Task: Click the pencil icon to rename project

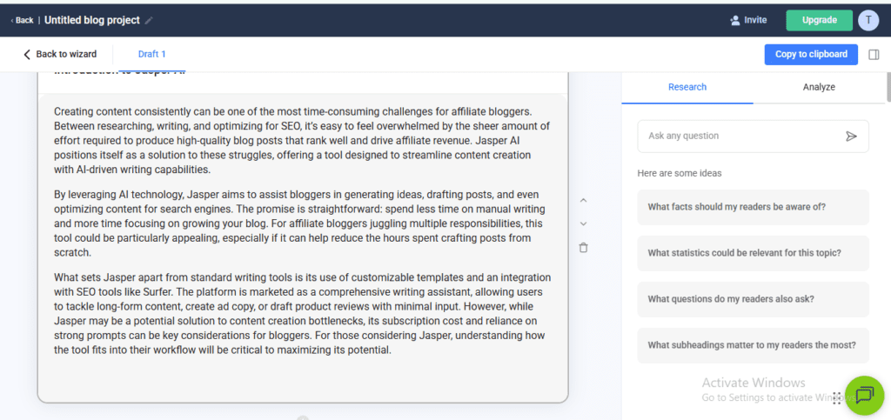Action: pos(149,20)
